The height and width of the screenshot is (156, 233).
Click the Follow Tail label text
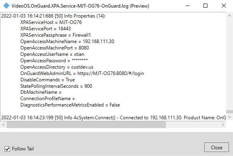(x=23, y=149)
